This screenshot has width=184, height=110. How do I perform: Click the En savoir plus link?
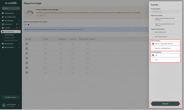pyautogui.click(x=41, y=16)
